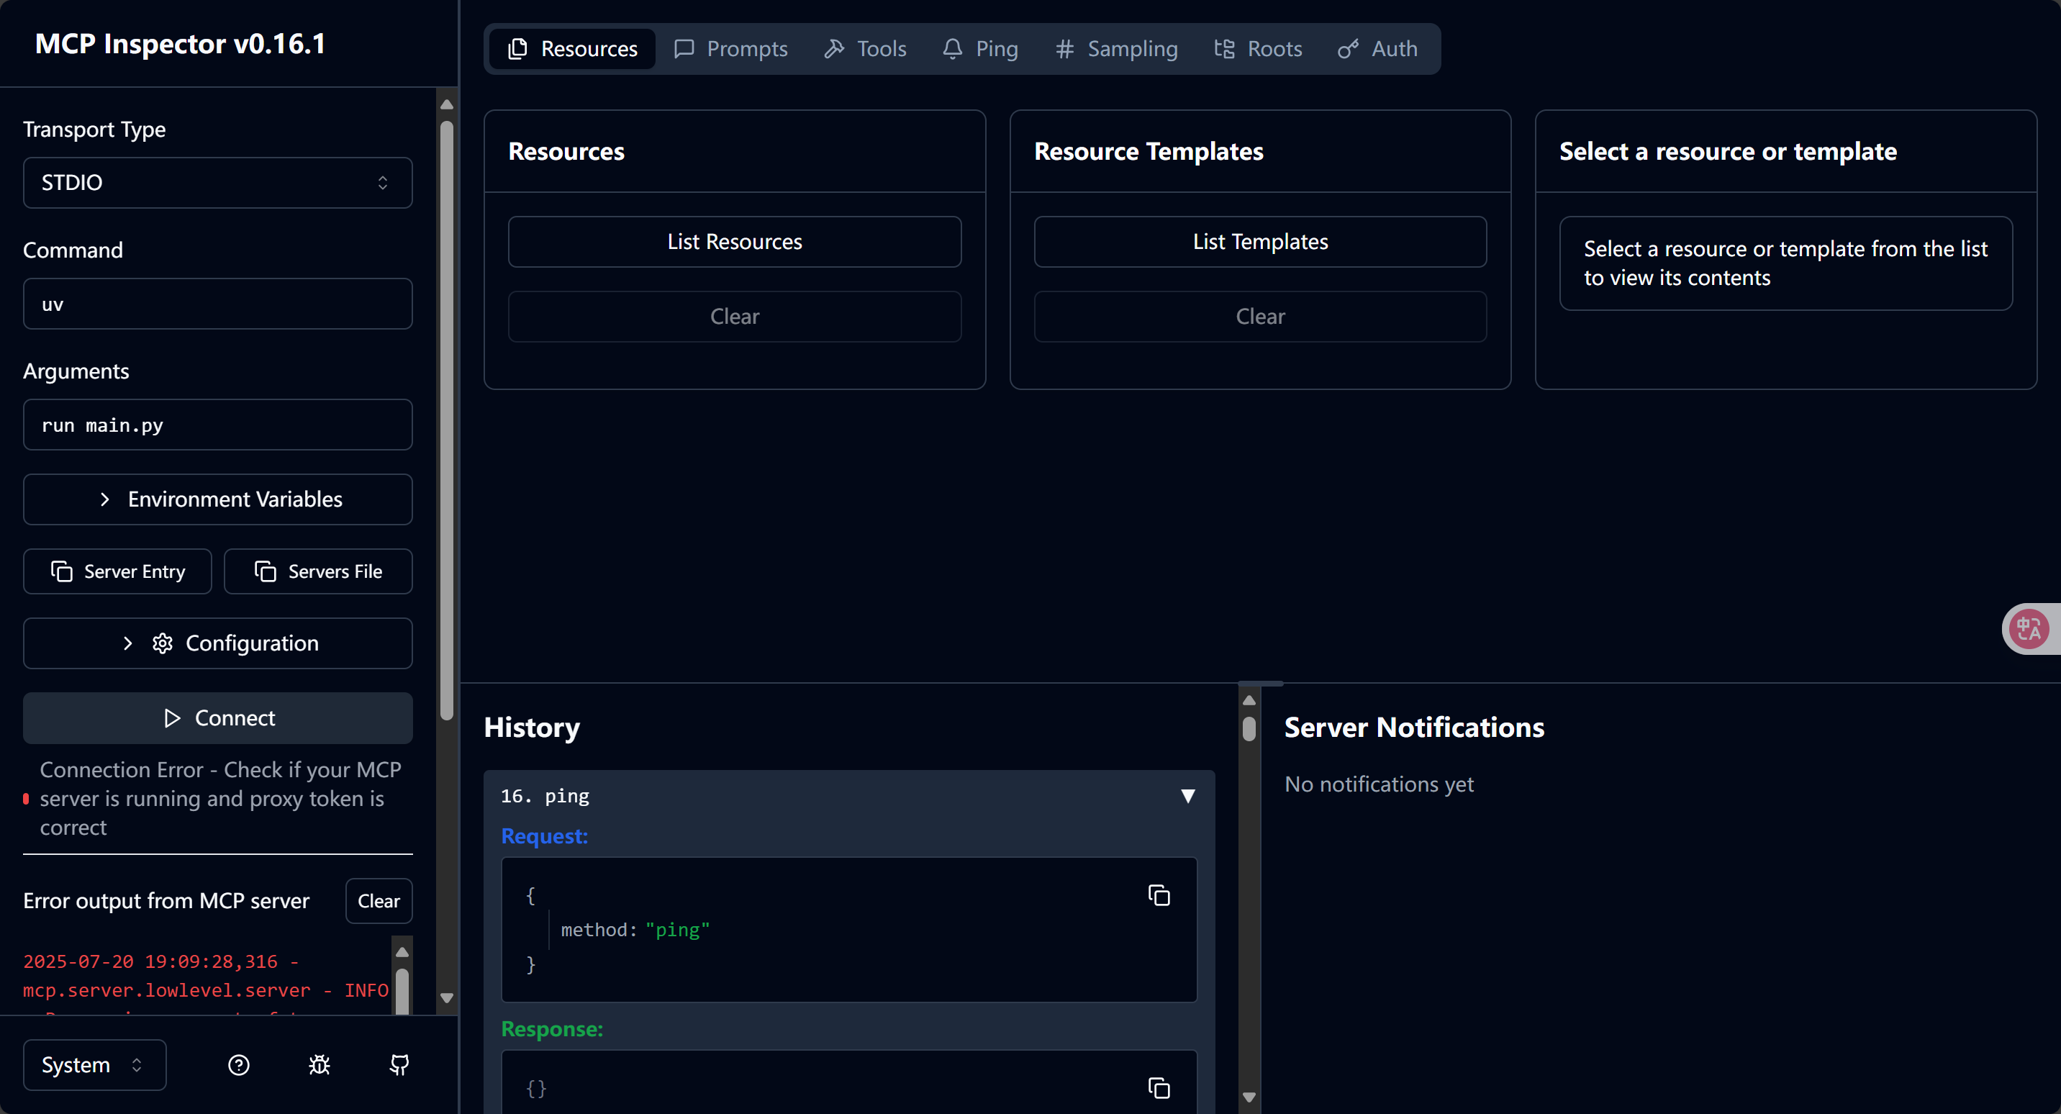2061x1114 pixels.
Task: Click List Templates button
Action: [1260, 242]
